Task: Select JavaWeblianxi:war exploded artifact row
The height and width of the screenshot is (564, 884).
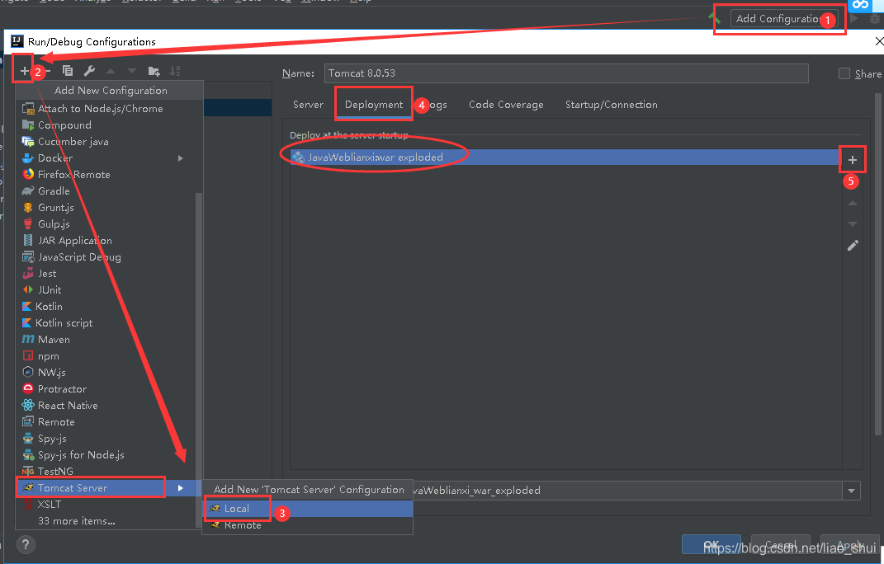Action: click(565, 157)
